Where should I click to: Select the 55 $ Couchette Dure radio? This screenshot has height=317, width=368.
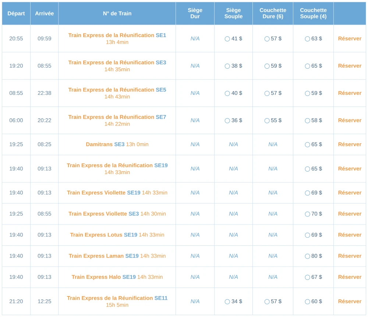pyautogui.click(x=267, y=120)
